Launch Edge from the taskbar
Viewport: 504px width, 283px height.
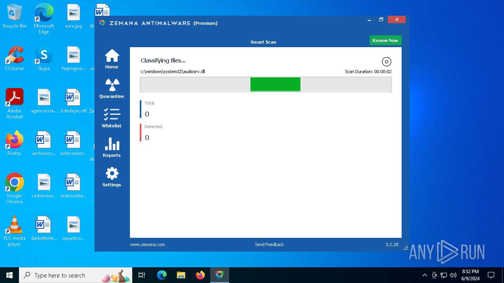(x=162, y=275)
